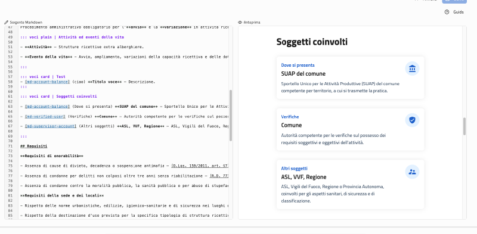Click the 'Altri soggetti' label in preview
Screen dimensions: 477x234
coord(294,169)
